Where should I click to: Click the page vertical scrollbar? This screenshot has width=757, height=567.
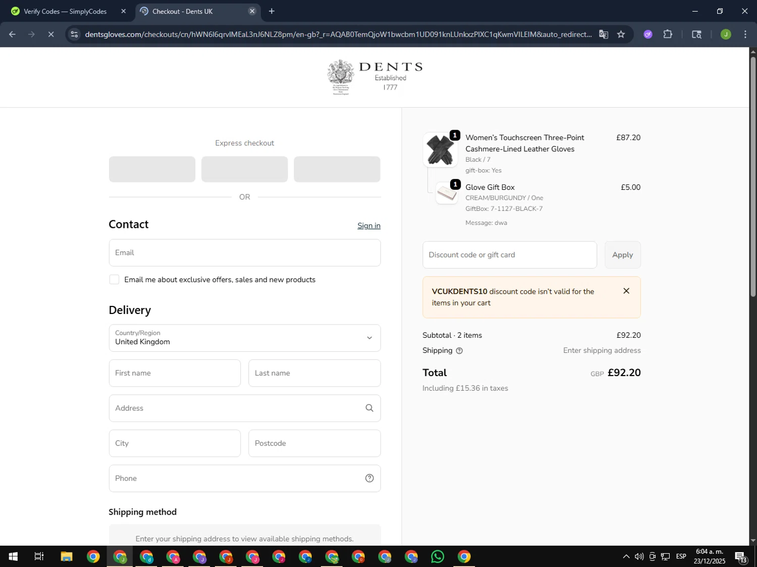point(753,176)
